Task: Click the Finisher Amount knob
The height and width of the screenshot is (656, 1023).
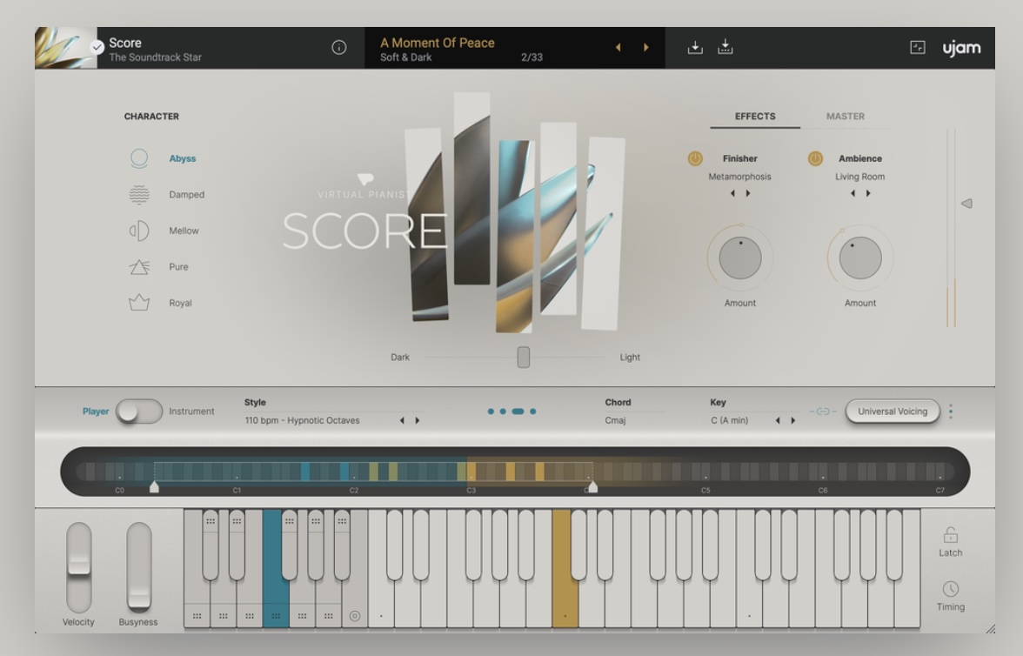Action: click(739, 258)
